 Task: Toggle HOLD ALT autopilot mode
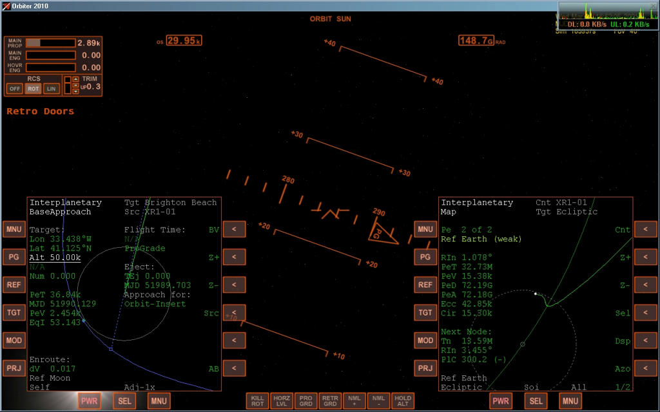[403, 400]
